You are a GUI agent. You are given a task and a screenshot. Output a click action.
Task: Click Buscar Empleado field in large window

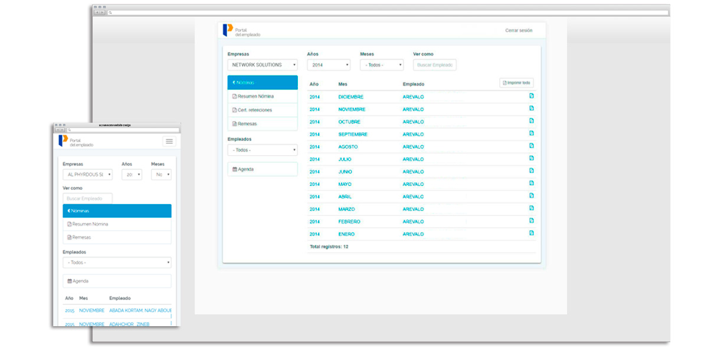coord(435,65)
